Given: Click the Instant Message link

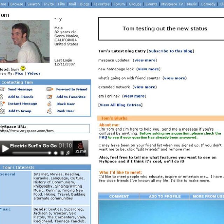Looking at the screenshot, I should point(22,104).
